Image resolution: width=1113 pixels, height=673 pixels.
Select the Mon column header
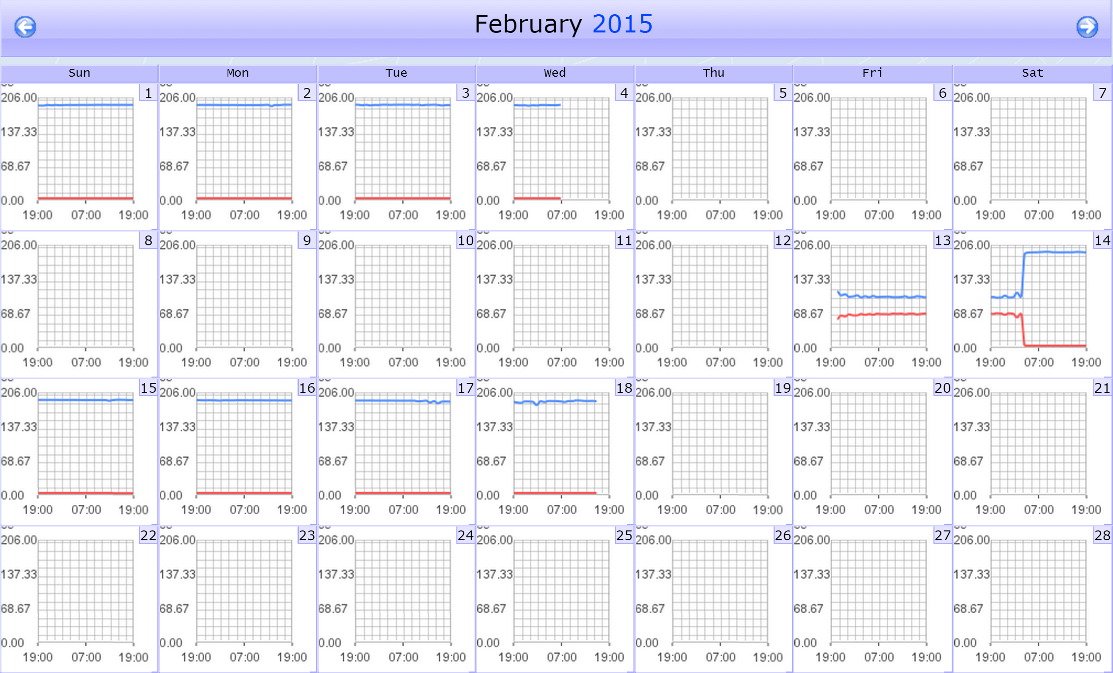point(238,73)
